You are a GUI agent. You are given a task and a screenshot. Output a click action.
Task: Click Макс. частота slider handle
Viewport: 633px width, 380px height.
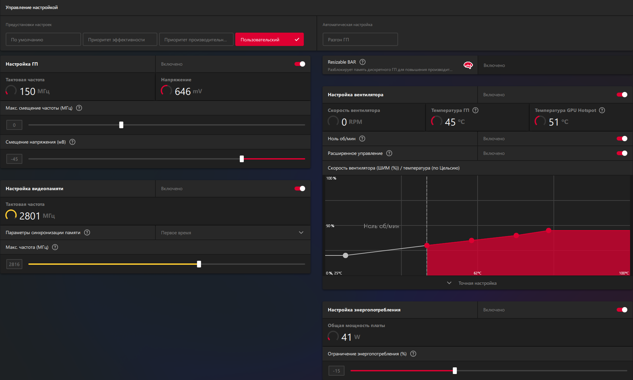pyautogui.click(x=199, y=264)
